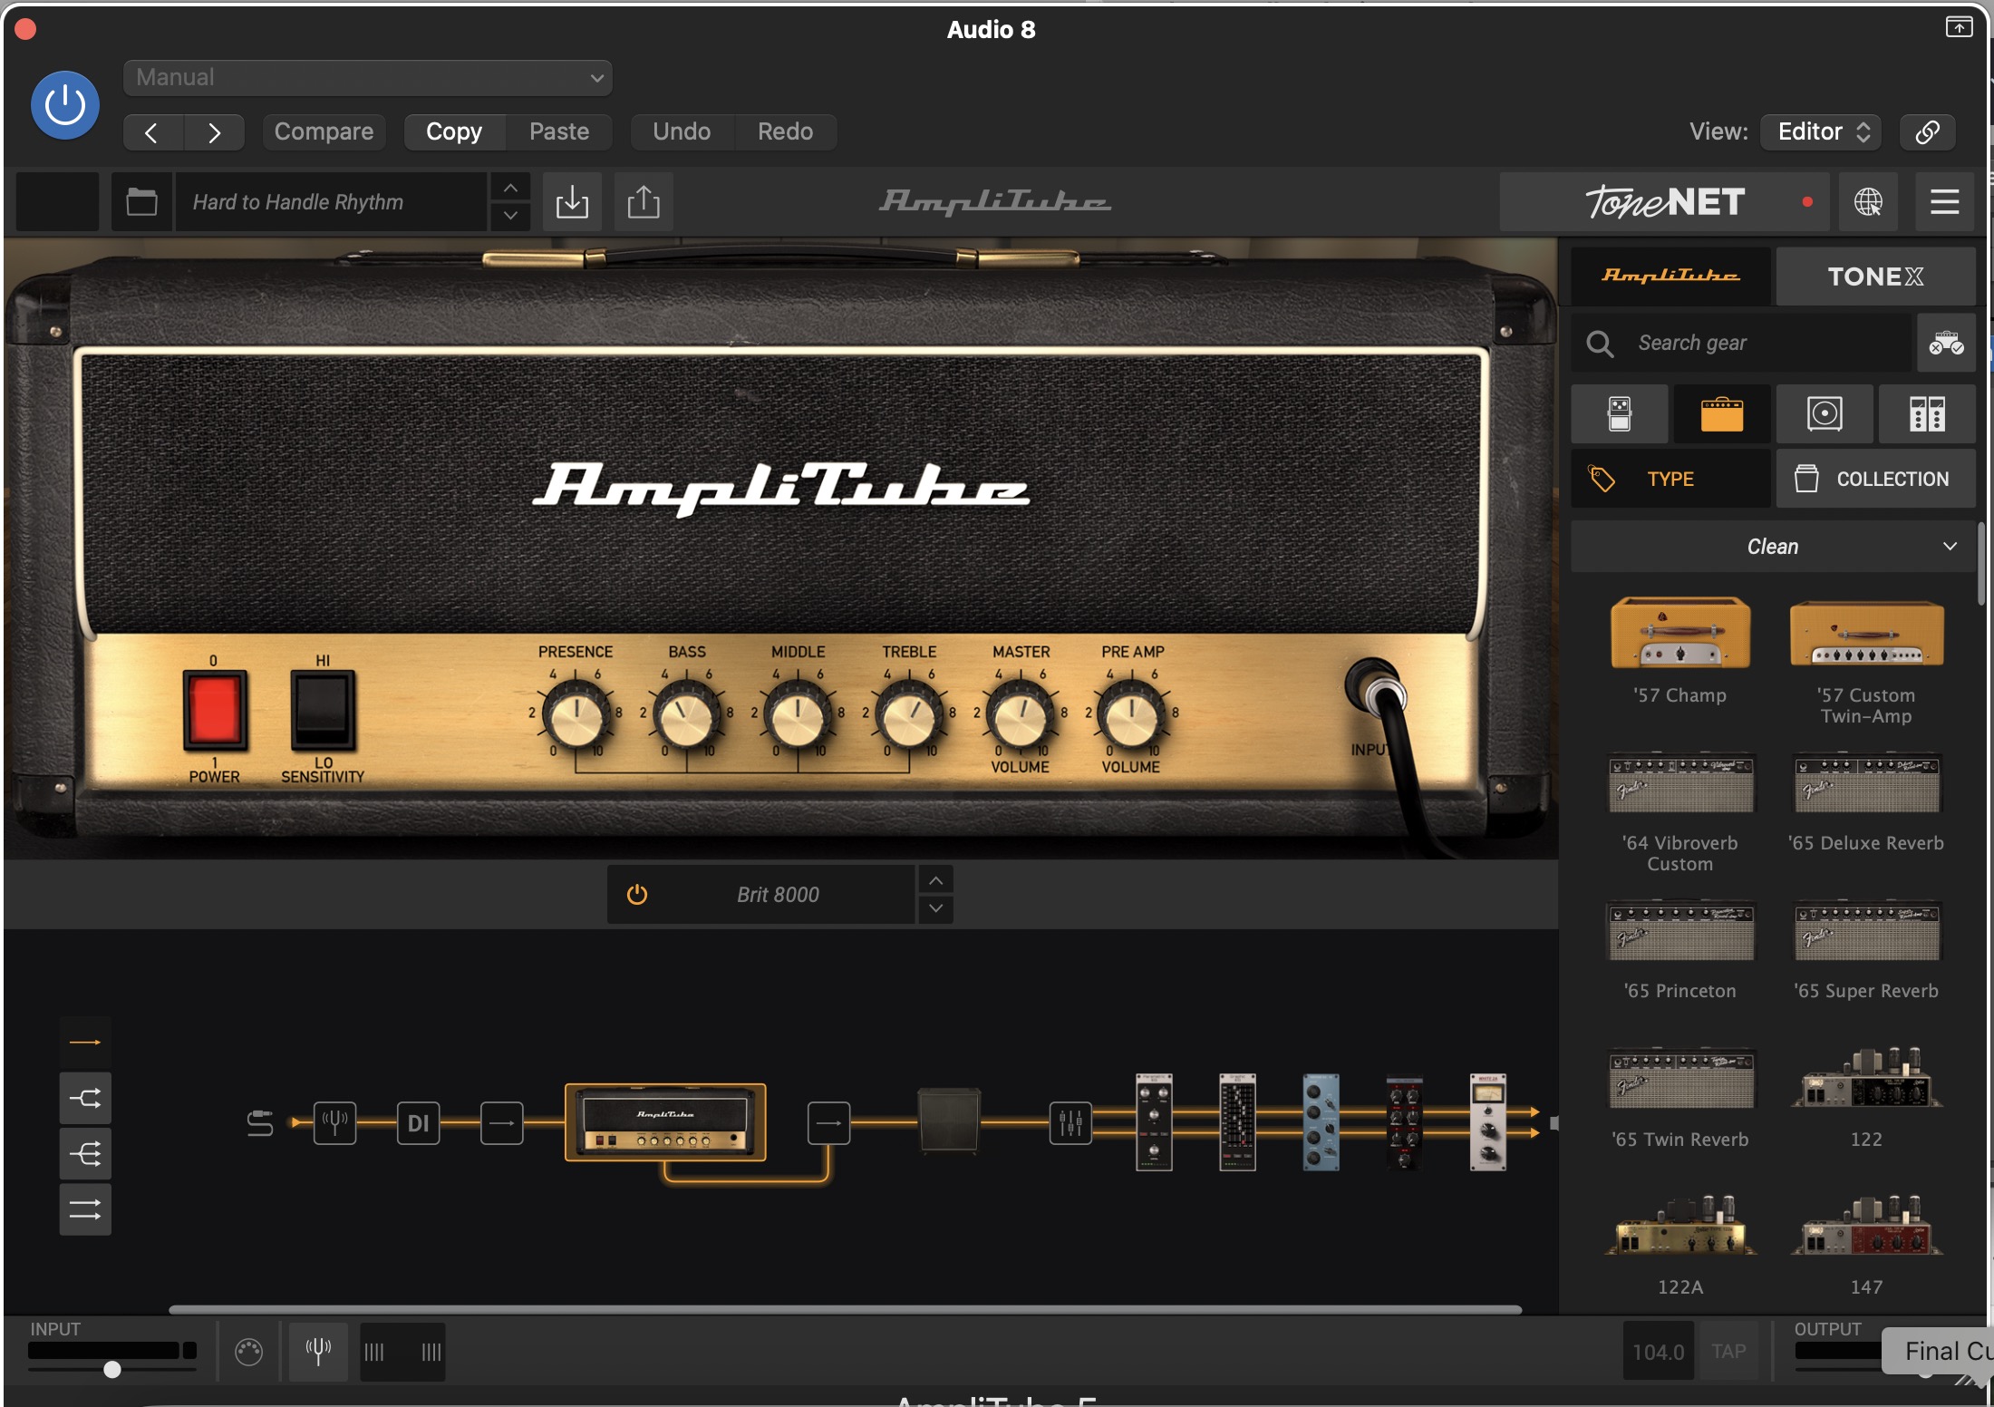Screen dimensions: 1994x1407
Task: Switch to the AmpliTube gear tab
Action: tap(1670, 276)
